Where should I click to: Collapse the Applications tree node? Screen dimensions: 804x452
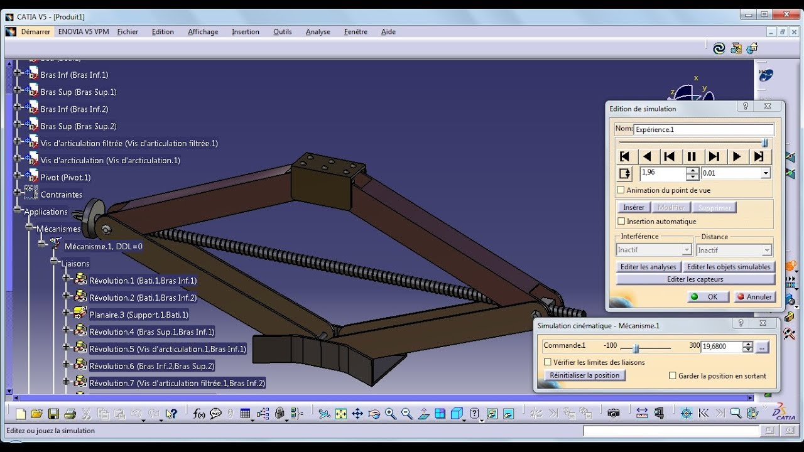[17, 210]
